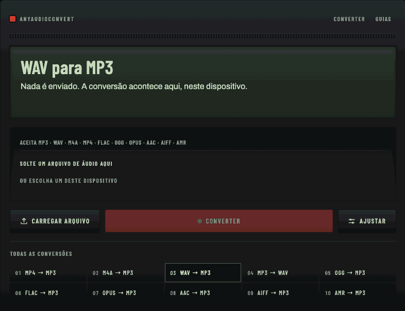Screen dimensions: 405x311
Task: Select the FLAC → MP3 conversion
Action: tap(48, 293)
